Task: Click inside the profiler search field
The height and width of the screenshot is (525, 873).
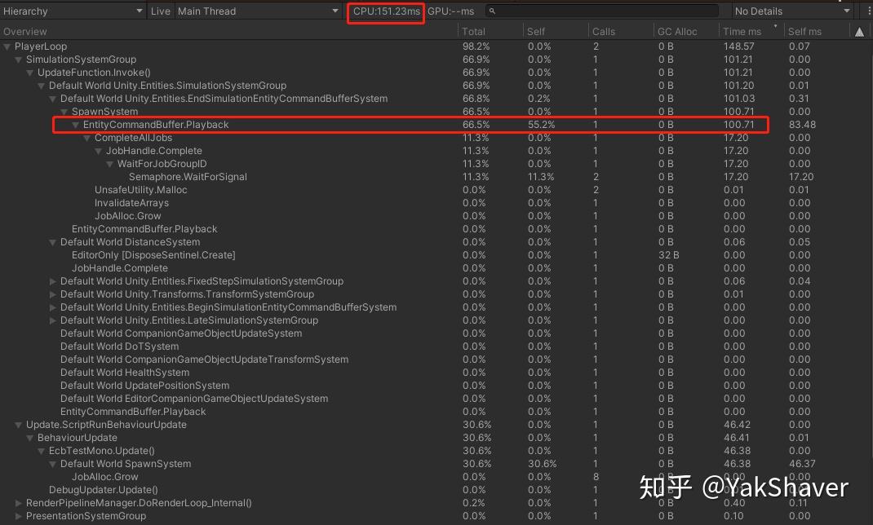Action: click(604, 11)
